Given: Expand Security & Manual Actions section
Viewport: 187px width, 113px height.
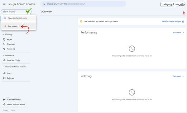Looking at the screenshot, I should pyautogui.click(x=14, y=67).
